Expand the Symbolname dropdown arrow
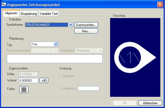165x108 pixels. click(x=71, y=25)
